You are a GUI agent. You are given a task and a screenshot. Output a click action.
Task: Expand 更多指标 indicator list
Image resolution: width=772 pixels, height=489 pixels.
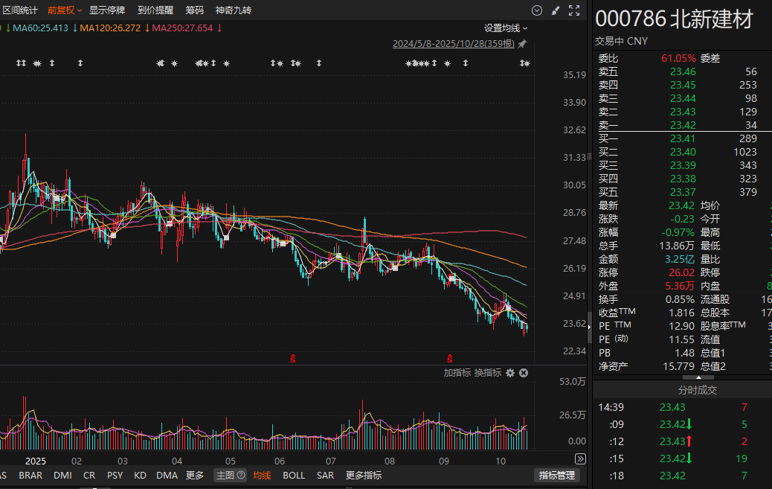364,476
